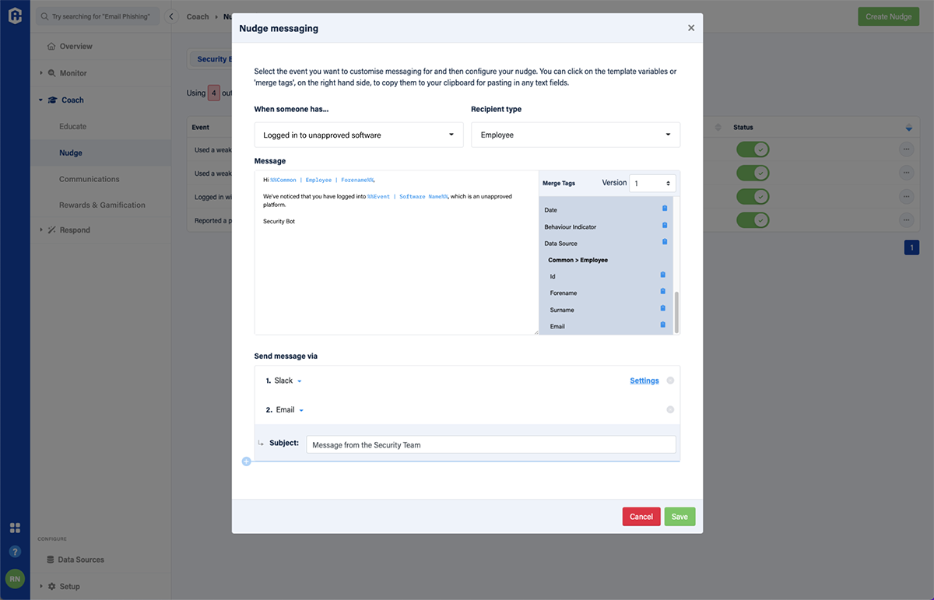This screenshot has width=934, height=600.
Task: Open the Recipient type dropdown showing Employee
Action: click(x=574, y=134)
